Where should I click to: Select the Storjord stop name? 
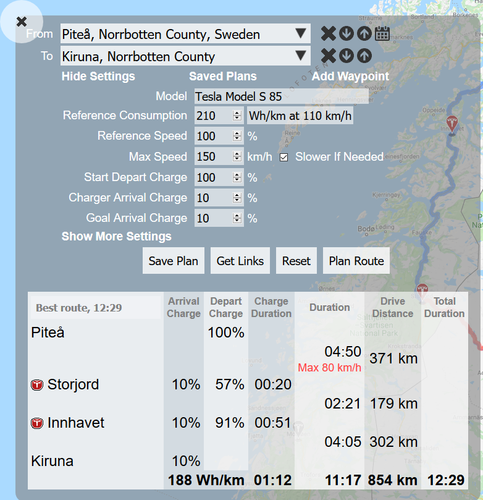tap(73, 384)
